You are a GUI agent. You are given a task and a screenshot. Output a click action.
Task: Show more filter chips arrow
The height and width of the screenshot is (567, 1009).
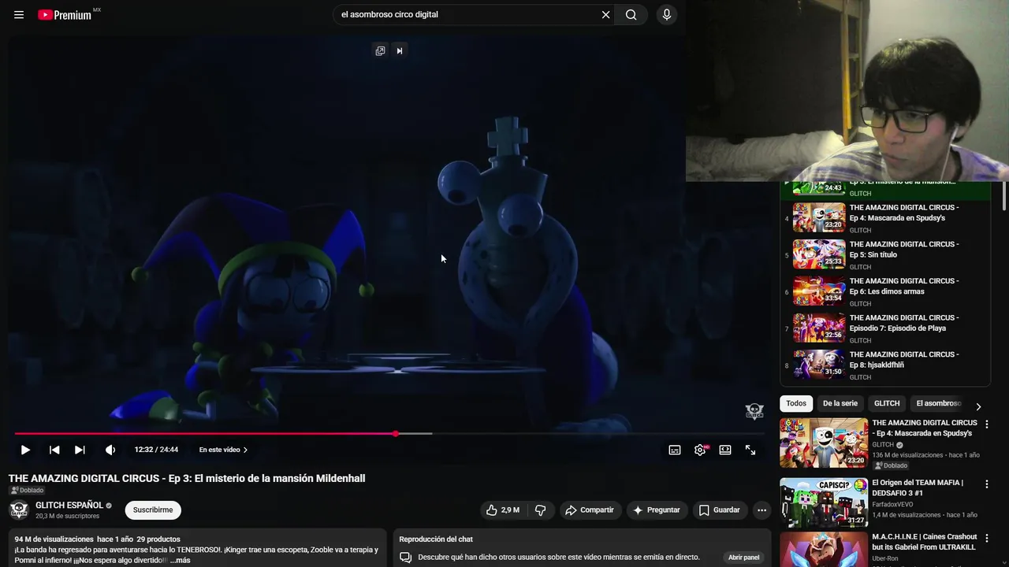pos(978,406)
